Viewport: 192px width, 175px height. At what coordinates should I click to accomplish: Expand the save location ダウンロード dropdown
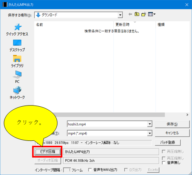pyautogui.click(x=120, y=15)
